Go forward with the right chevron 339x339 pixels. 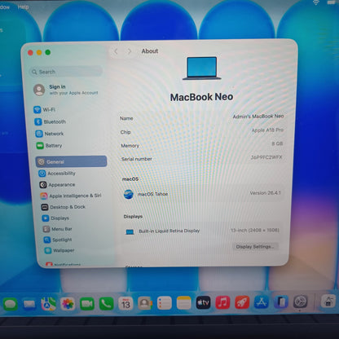coord(130,51)
